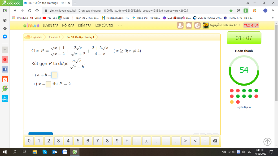Image resolution: width=278 pixels, height=156 pixels.
Task: Open the LUYỆN TẬP menu
Action: [x=50, y=25]
